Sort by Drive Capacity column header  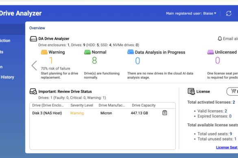click(144, 105)
